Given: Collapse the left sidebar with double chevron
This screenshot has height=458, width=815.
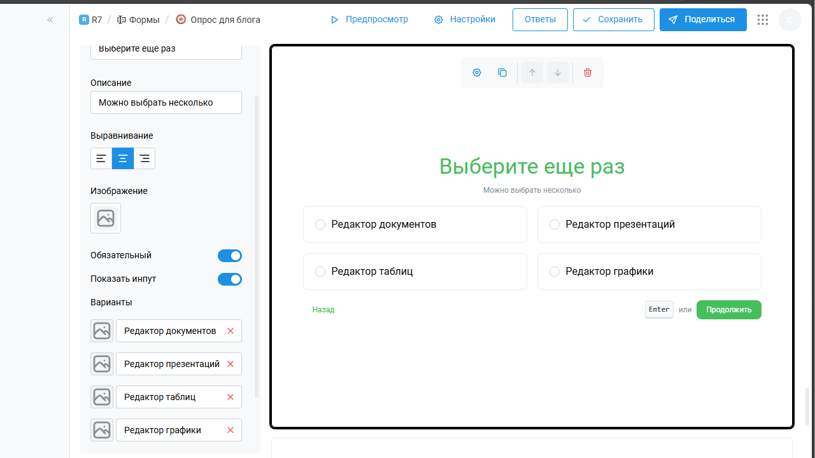Looking at the screenshot, I should tap(50, 20).
